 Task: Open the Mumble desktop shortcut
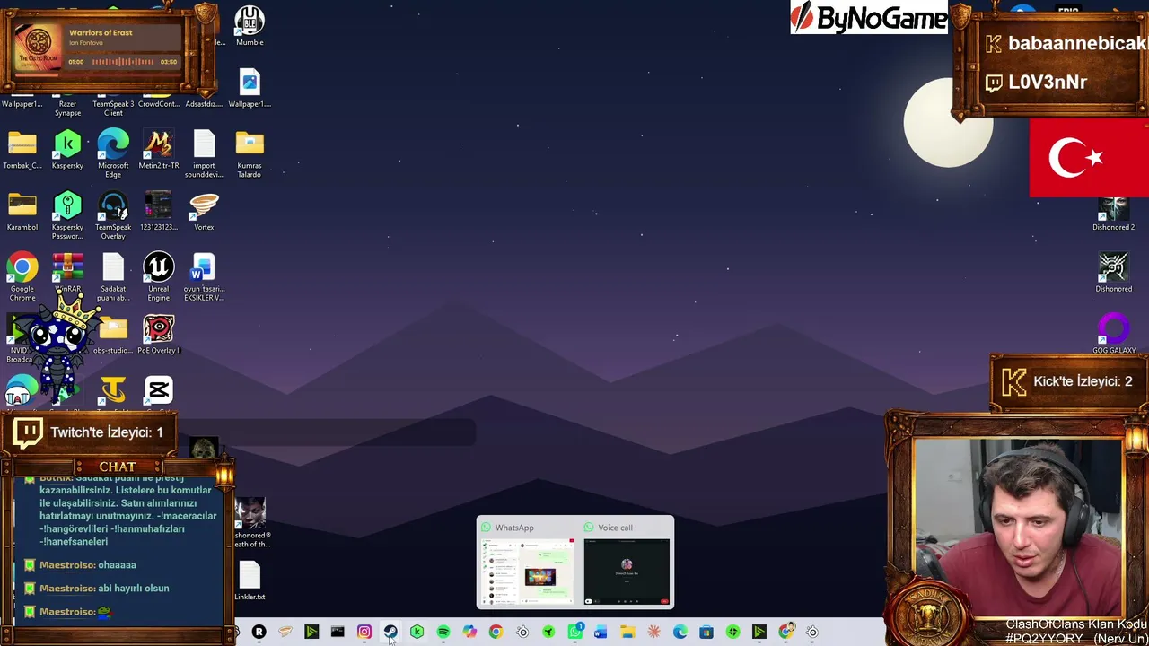click(250, 26)
